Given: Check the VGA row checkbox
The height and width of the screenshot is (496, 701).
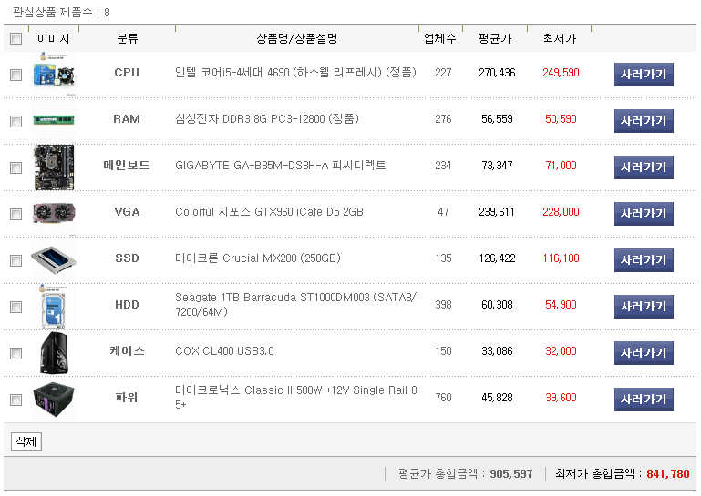Looking at the screenshot, I should point(16,214).
